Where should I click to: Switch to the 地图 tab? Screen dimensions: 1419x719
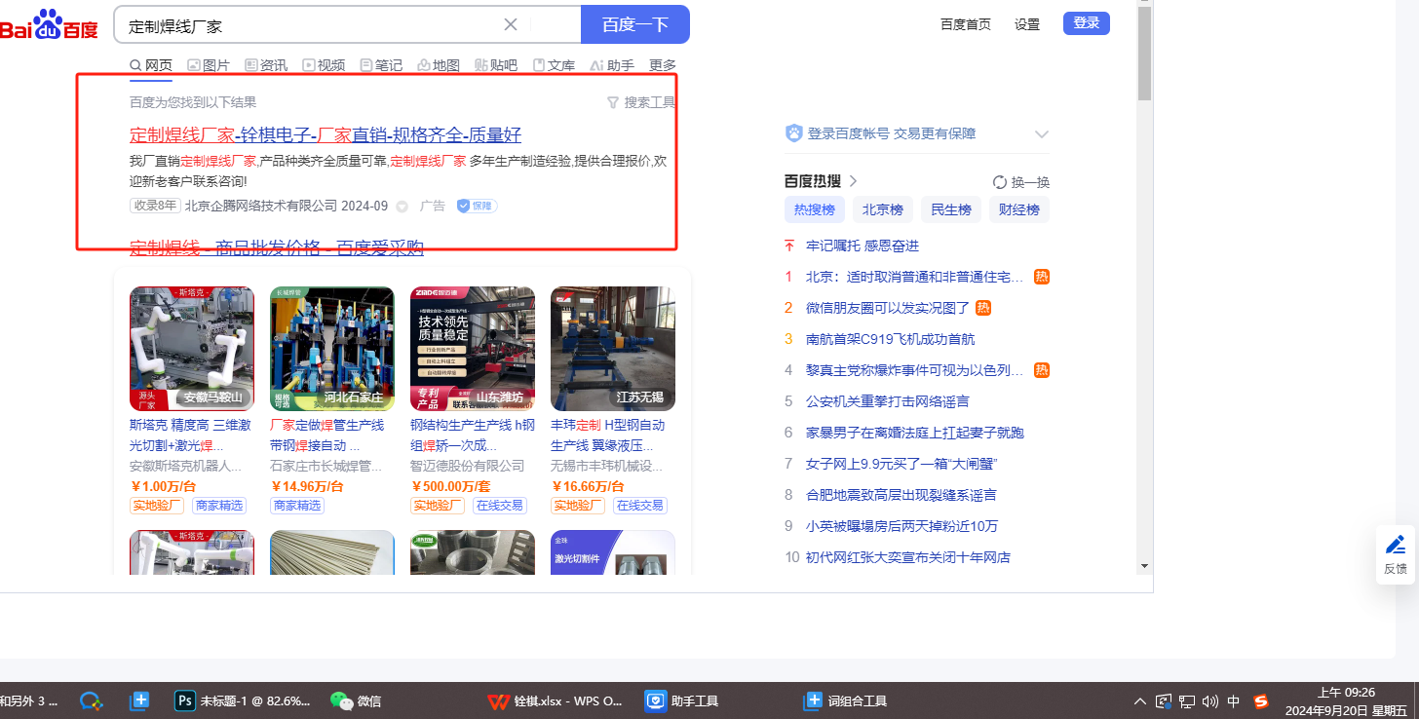point(439,65)
